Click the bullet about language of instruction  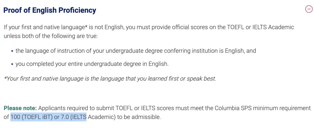(x=135, y=51)
